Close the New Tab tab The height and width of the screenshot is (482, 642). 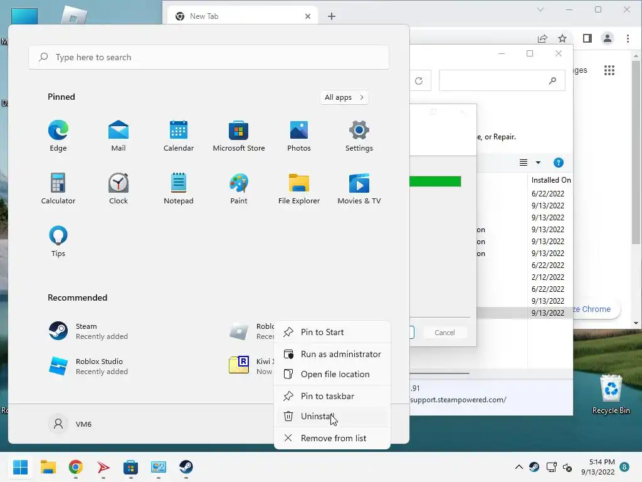coord(308,16)
